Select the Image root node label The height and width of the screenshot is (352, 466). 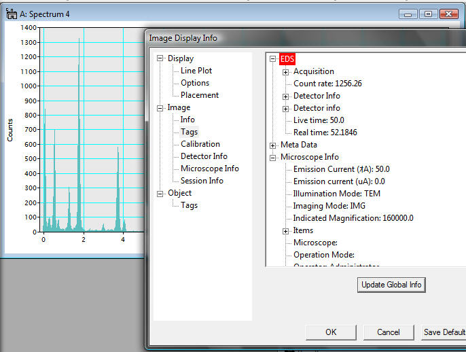[179, 107]
